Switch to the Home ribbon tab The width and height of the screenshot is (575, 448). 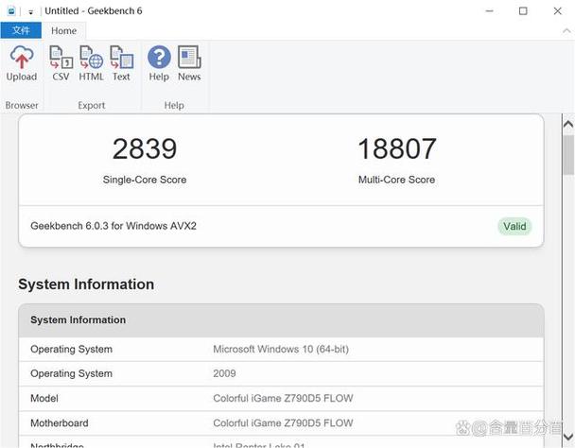[63, 31]
